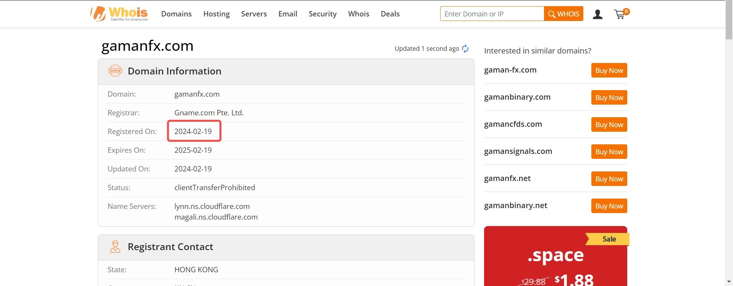Viewport: 733px width, 286px height.
Task: Click the registrant state value HONG KONG
Action: (196, 270)
